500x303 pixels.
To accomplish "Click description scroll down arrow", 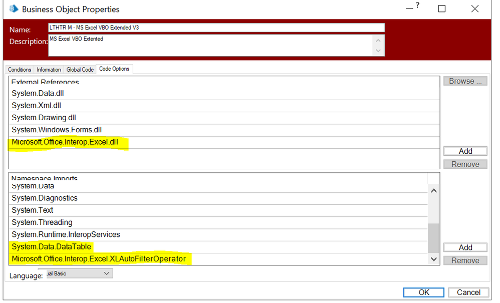I will pos(378,51).
